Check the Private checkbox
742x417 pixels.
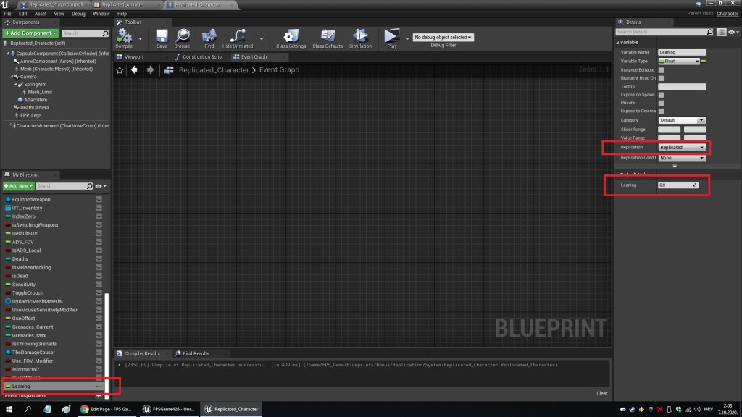click(661, 103)
